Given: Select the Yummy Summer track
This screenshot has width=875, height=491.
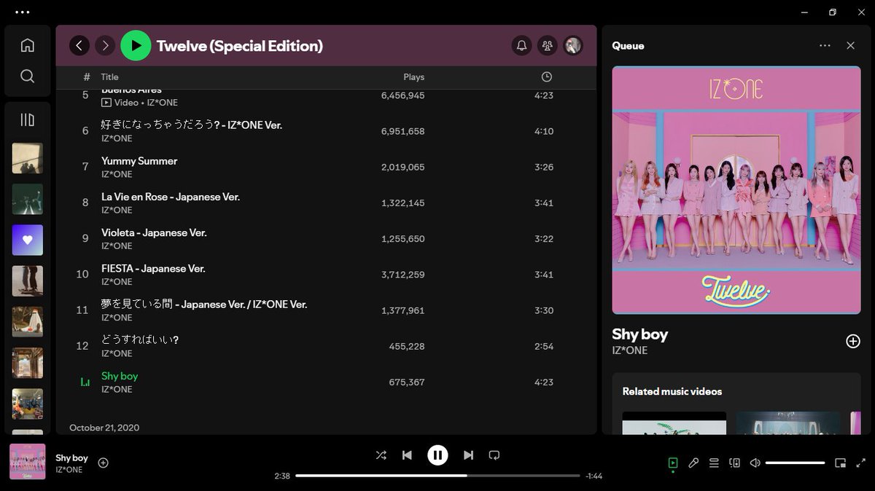Looking at the screenshot, I should 326,167.
